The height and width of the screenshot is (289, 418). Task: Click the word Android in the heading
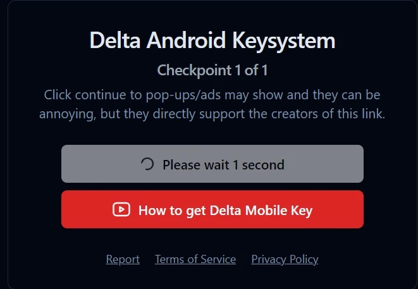pos(186,40)
